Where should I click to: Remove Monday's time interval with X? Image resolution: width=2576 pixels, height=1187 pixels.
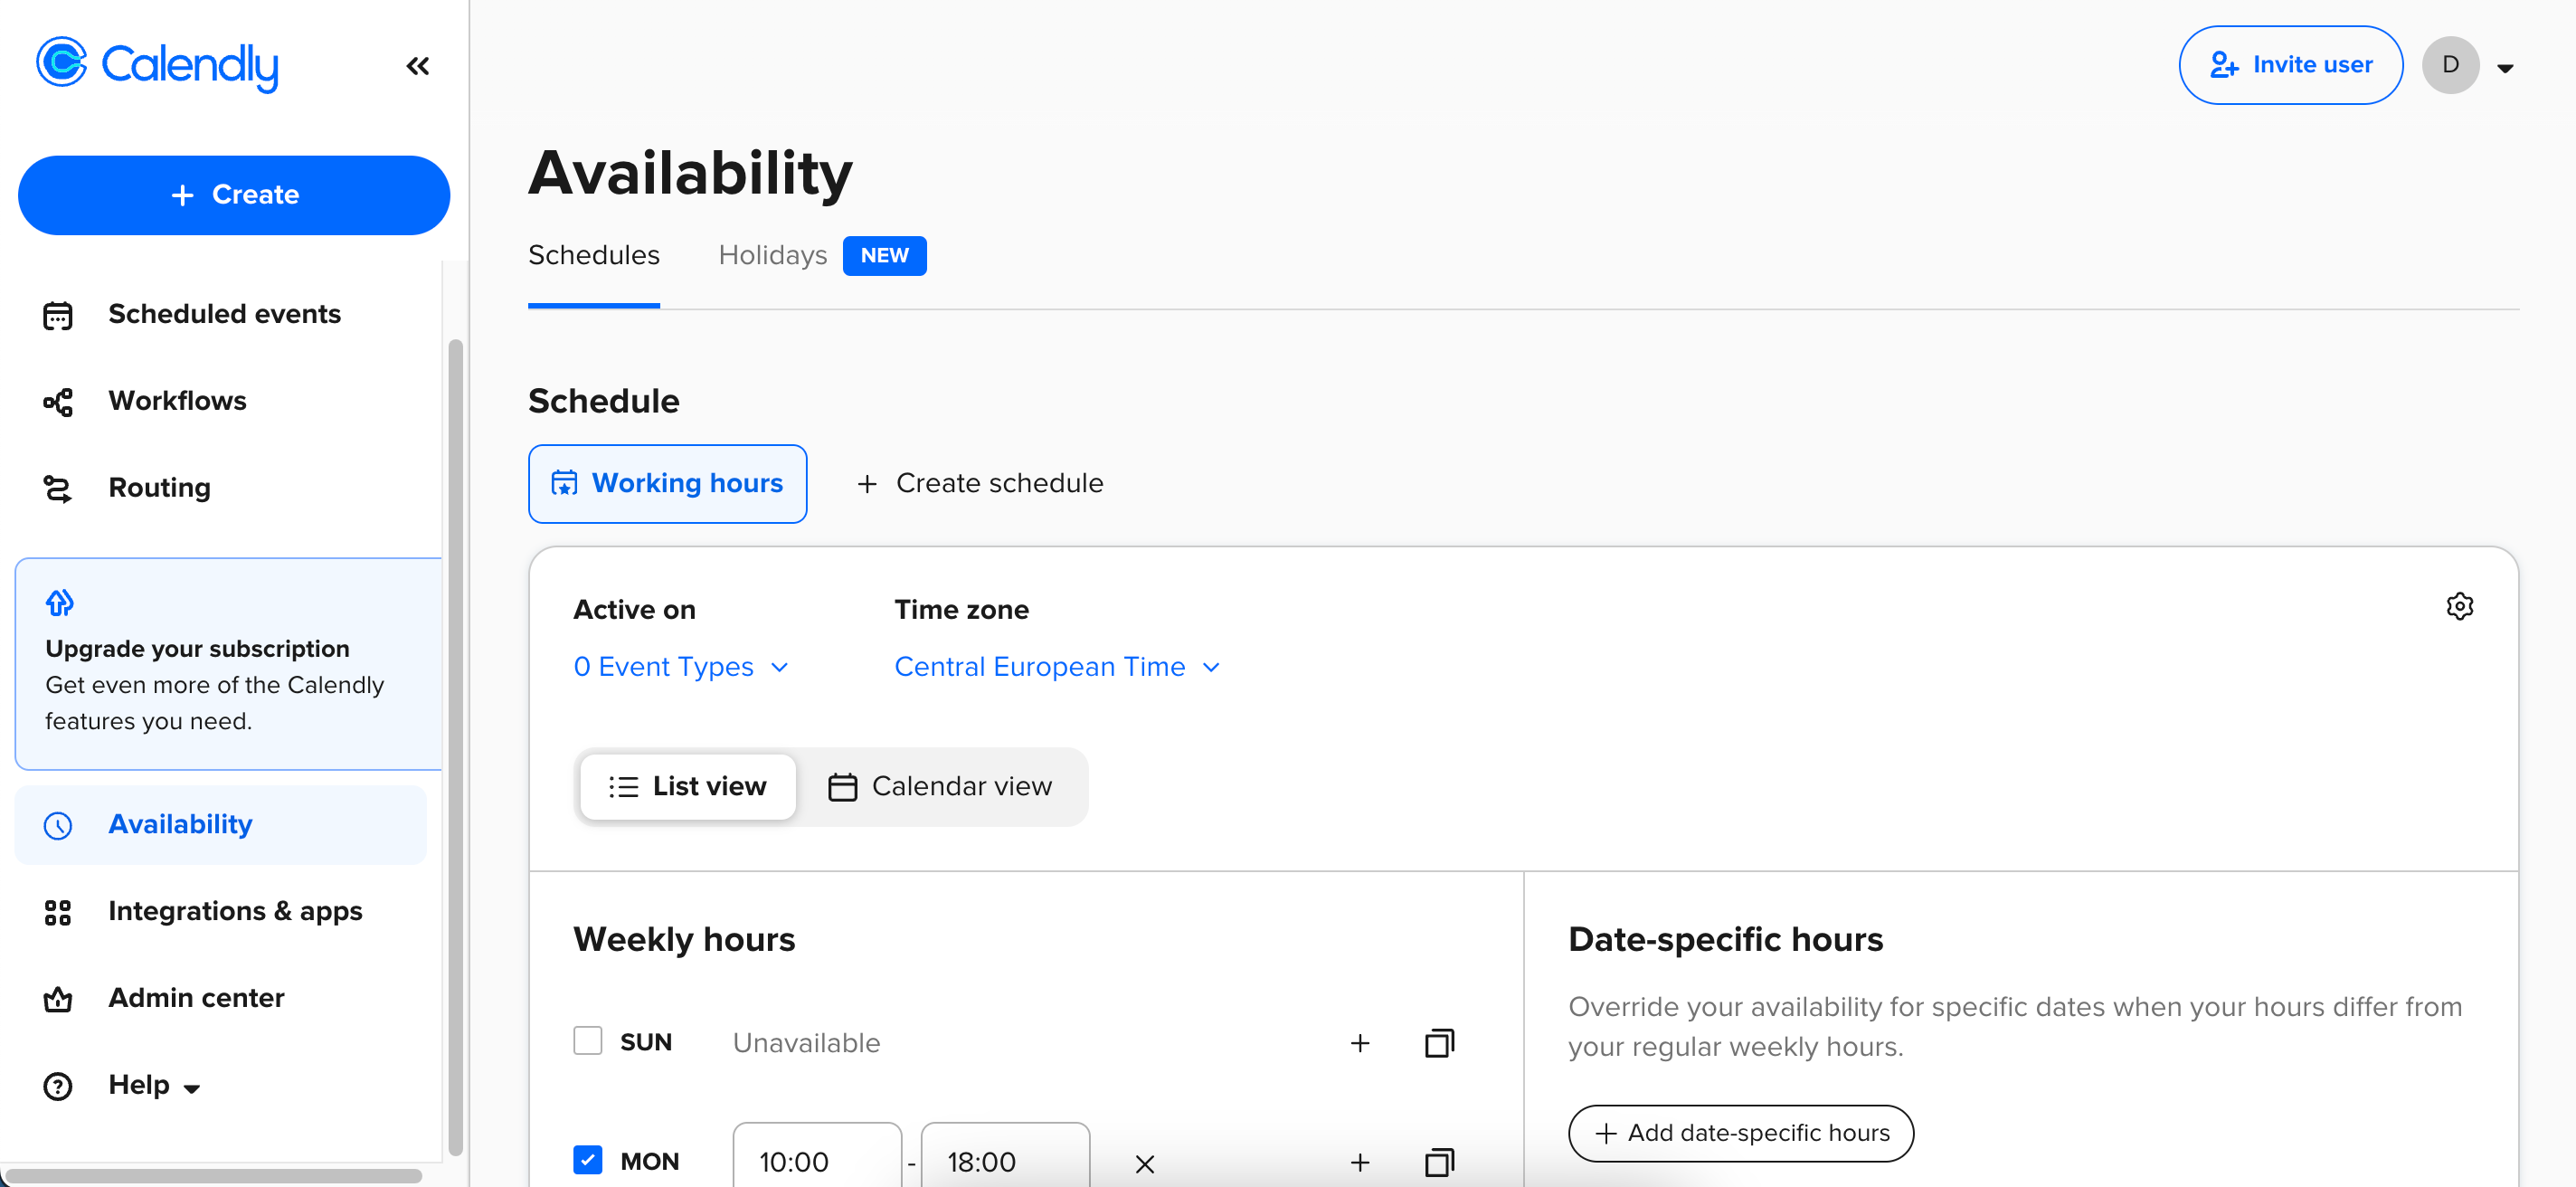pos(1144,1163)
